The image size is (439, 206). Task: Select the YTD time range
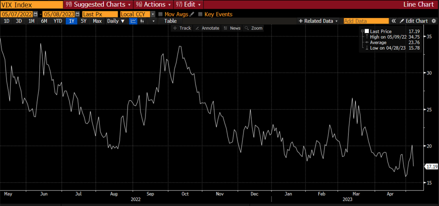(57, 21)
